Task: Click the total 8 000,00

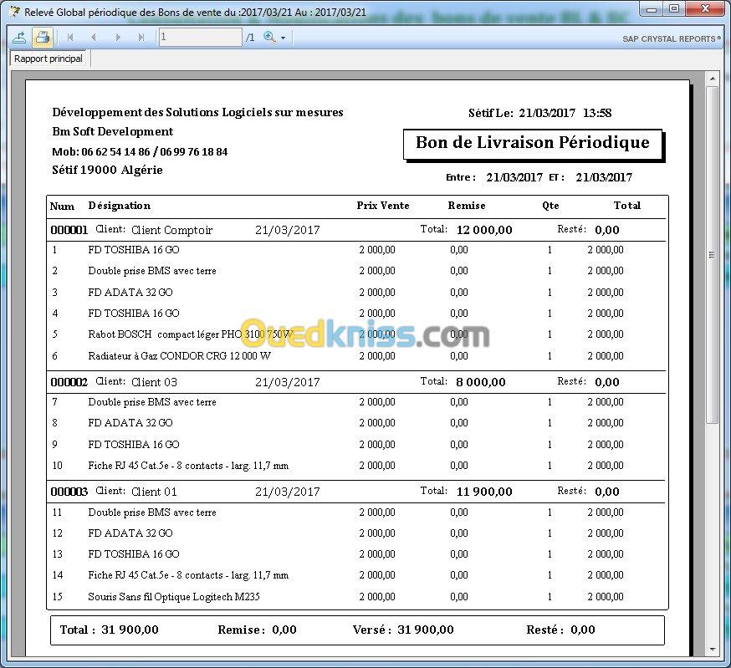Action: click(481, 382)
